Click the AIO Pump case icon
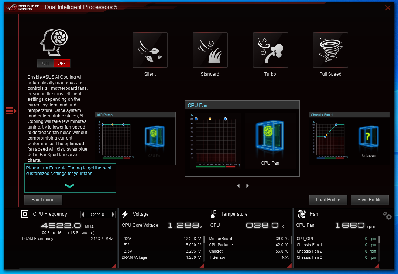 coord(155,136)
